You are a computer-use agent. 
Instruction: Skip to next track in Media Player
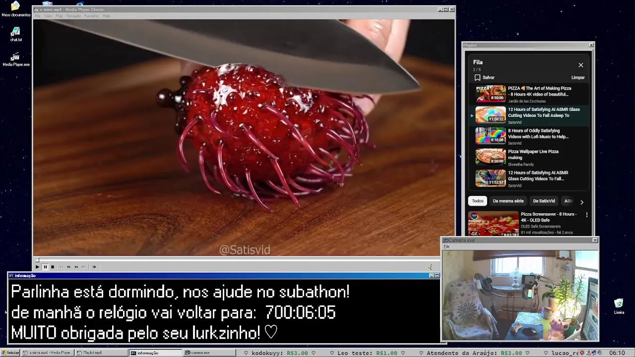point(84,267)
